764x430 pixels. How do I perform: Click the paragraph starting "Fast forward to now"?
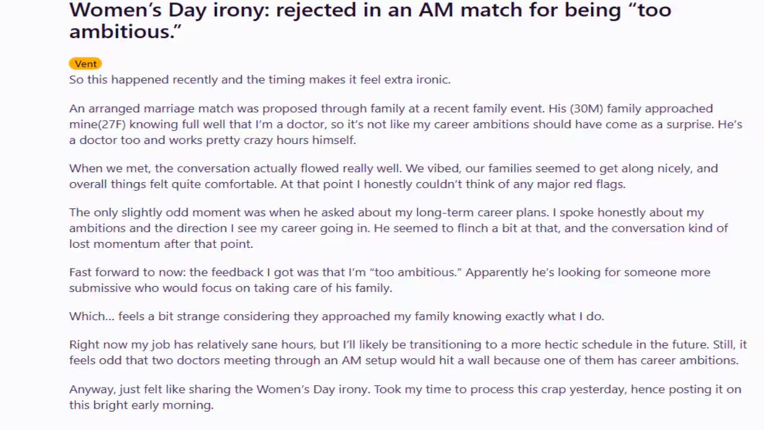click(390, 280)
